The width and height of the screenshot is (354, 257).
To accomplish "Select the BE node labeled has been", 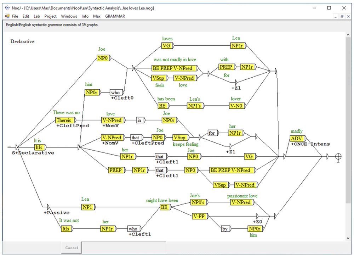I will pos(163,106).
